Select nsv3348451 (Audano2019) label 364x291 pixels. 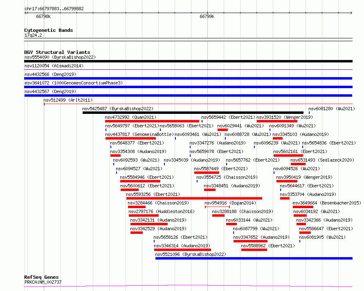(232, 186)
